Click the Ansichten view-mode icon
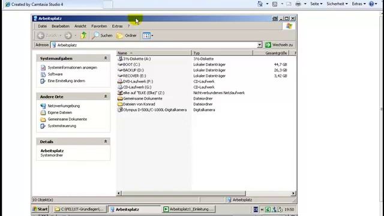Viewport: 384px width, 216px height. click(146, 35)
